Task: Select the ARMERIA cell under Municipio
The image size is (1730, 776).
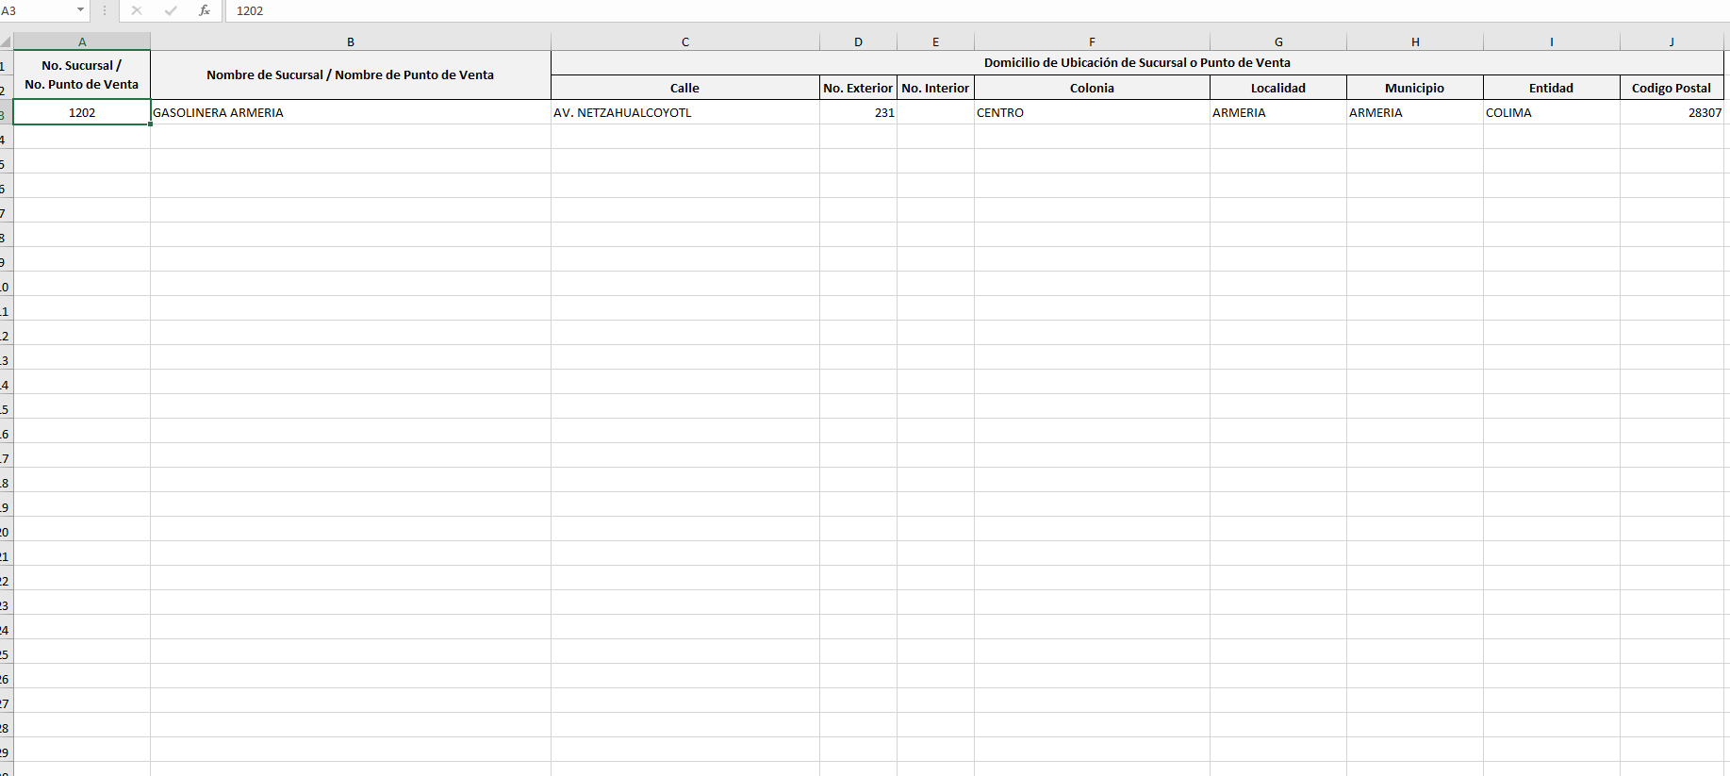Action: click(1414, 112)
